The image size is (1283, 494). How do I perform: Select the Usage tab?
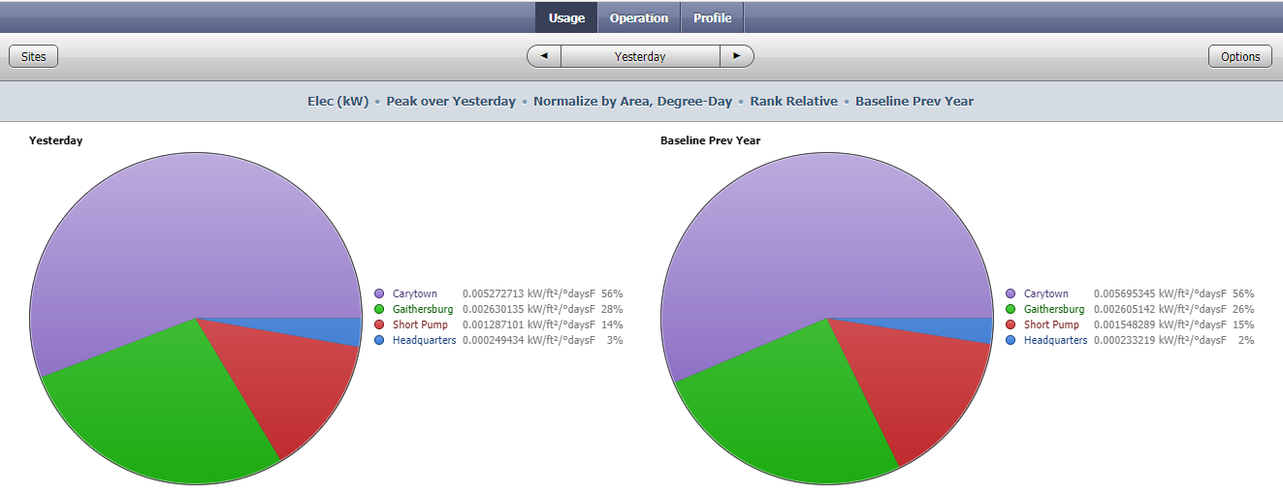(566, 17)
